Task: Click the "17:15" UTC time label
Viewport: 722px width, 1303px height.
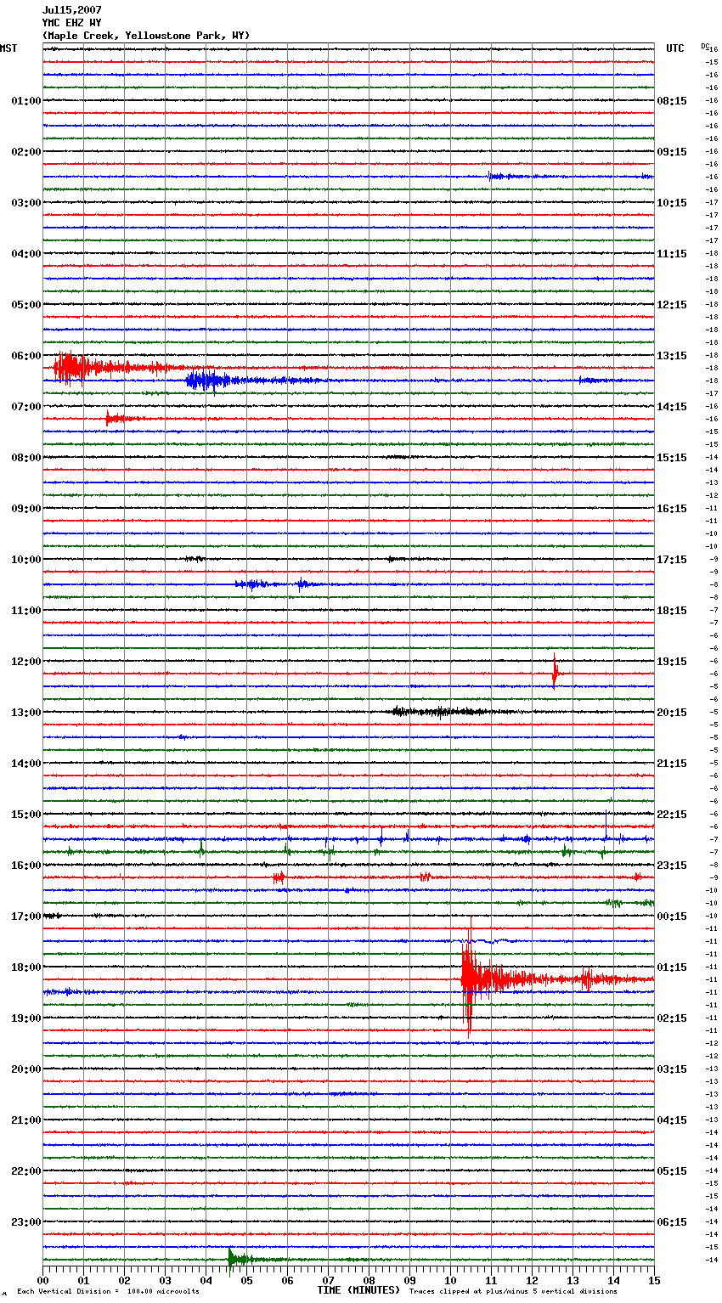Action: (x=672, y=560)
